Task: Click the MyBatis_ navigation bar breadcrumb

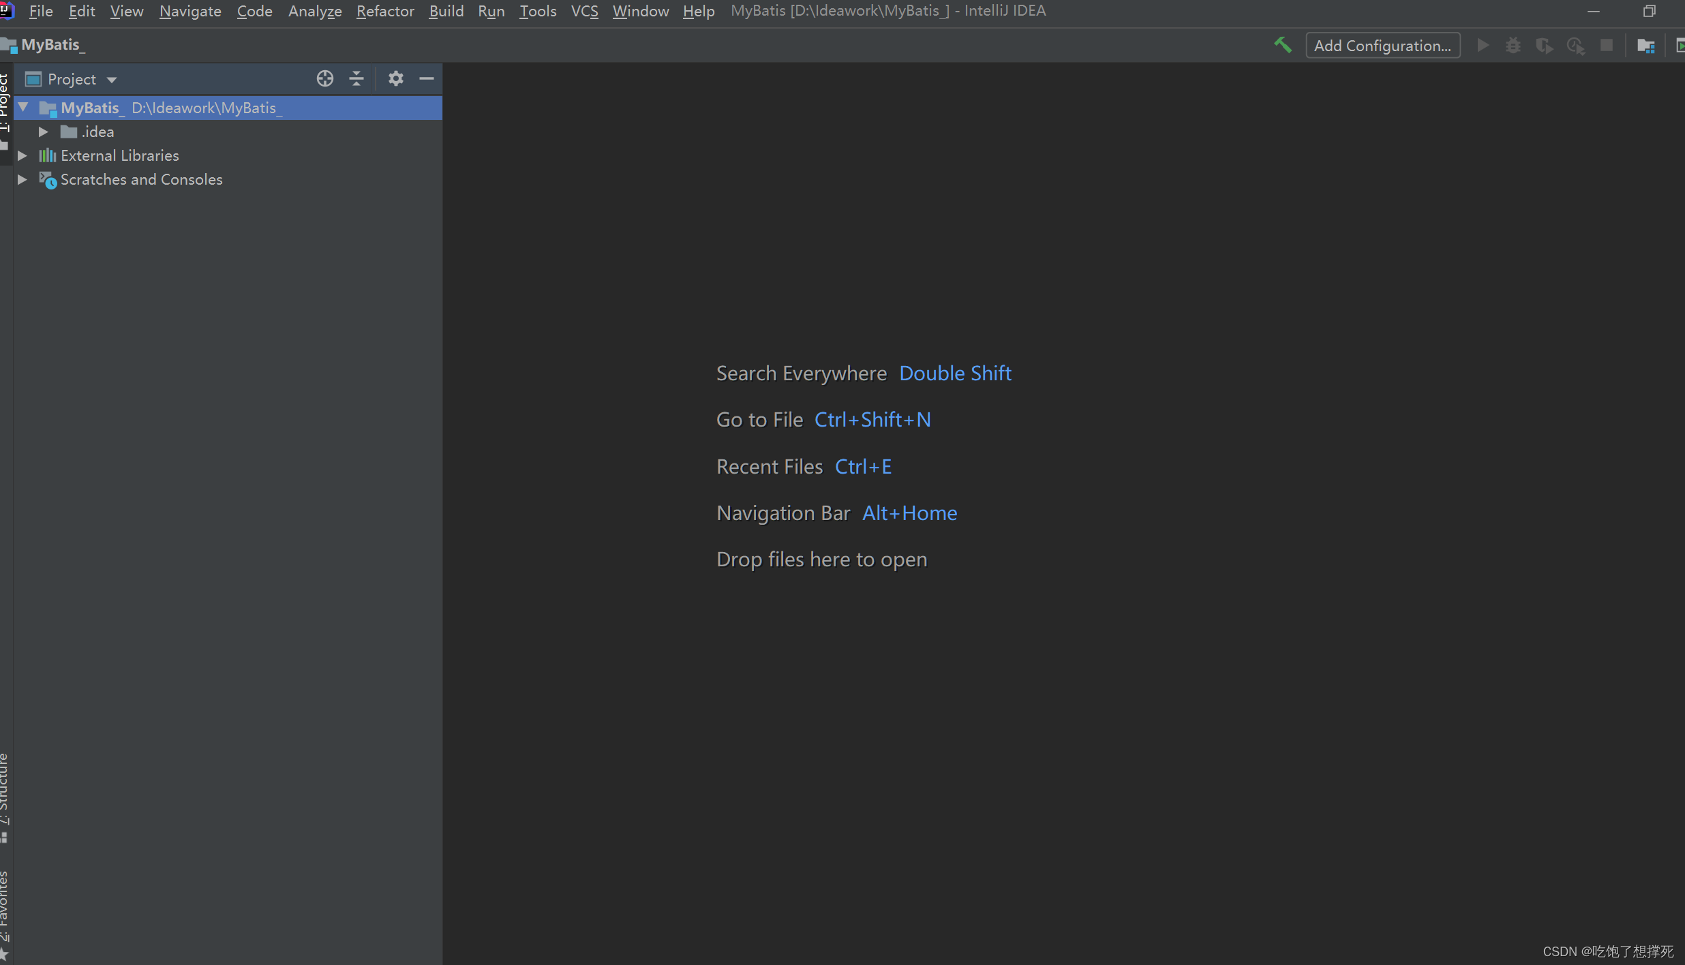Action: click(45, 45)
